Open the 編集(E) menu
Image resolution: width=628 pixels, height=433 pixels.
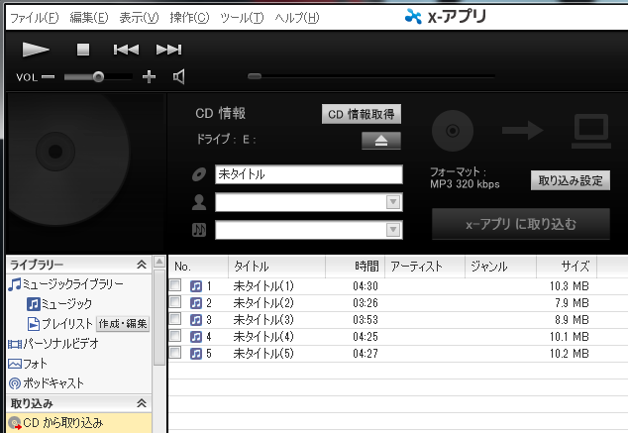coord(89,18)
